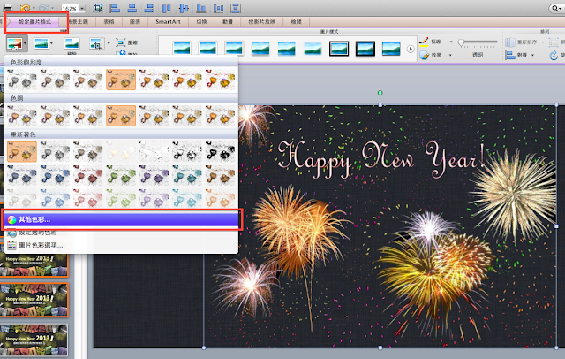Viewport: 565px width, 359px height.
Task: Open the 效果 effects dropdown arrow
Action: pyautogui.click(x=450, y=55)
